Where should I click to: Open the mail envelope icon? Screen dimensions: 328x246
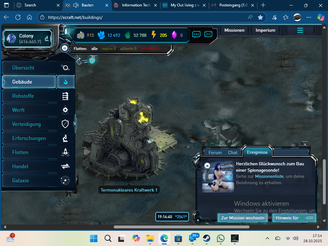[208, 34]
